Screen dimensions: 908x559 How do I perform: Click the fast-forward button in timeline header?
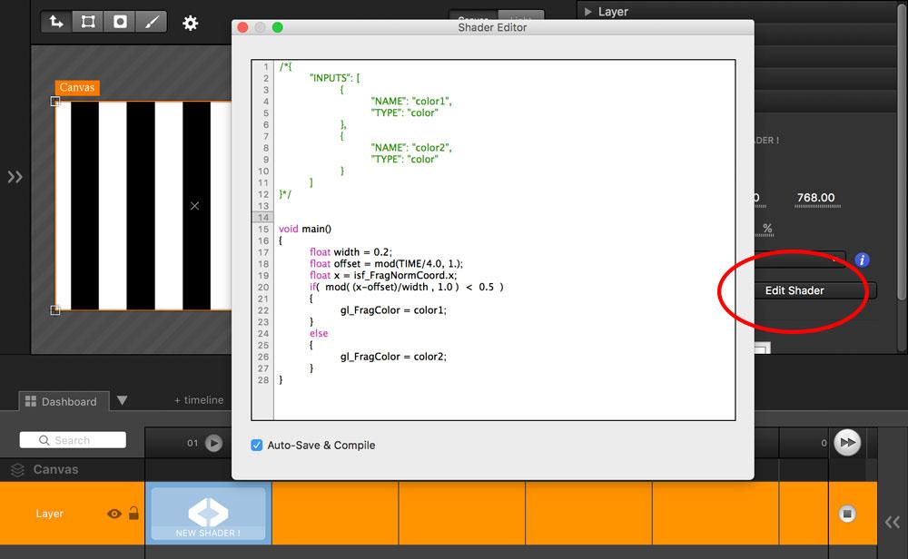coord(847,442)
